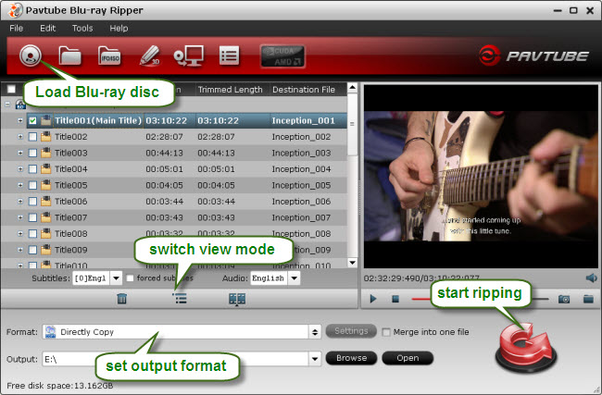Click the Browse button
Image resolution: width=602 pixels, height=395 pixels.
pyautogui.click(x=351, y=358)
